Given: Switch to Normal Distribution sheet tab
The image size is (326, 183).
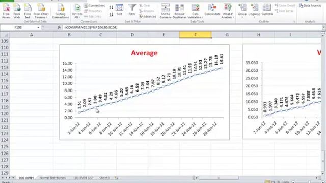Looking at the screenshot, I should 52,178.
